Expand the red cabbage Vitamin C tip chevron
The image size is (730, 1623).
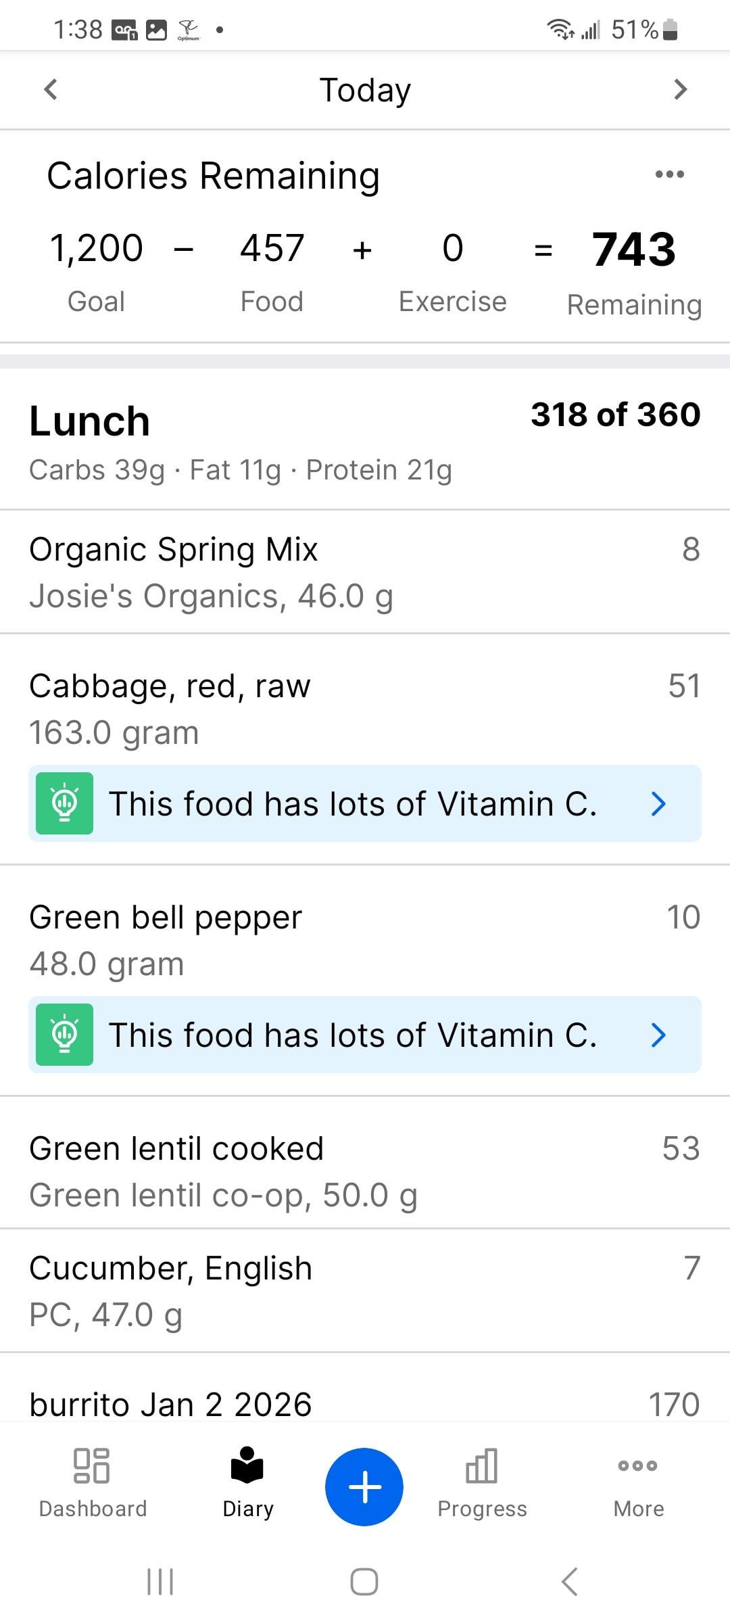tap(658, 803)
